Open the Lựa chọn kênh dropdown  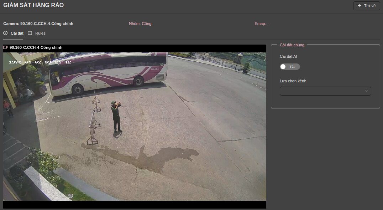[325, 91]
